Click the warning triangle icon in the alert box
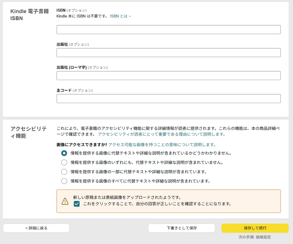Viewport: 293px width, 244px height. 65,201
